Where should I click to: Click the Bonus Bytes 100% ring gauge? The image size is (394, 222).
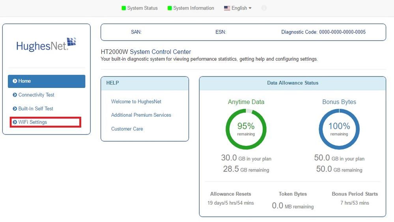[x=339, y=129]
